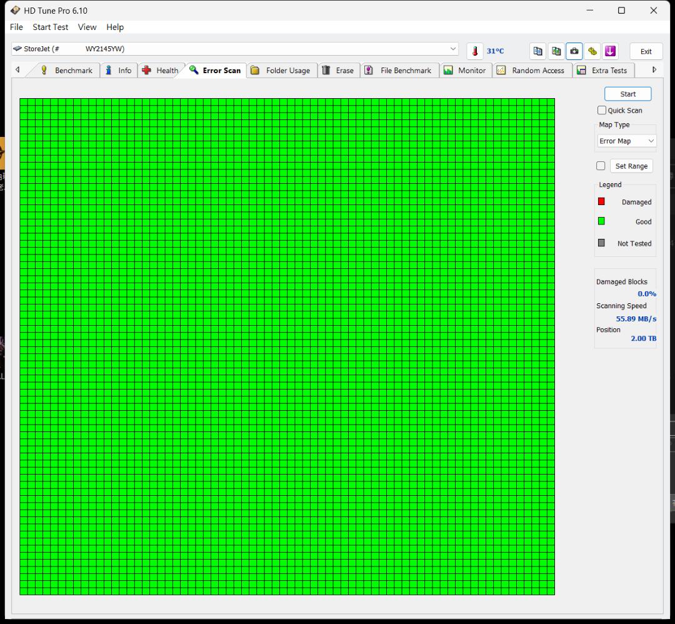Open the Start Test menu

(51, 27)
